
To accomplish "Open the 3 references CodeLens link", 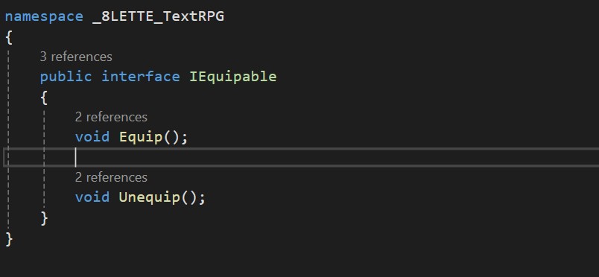I will pos(76,57).
